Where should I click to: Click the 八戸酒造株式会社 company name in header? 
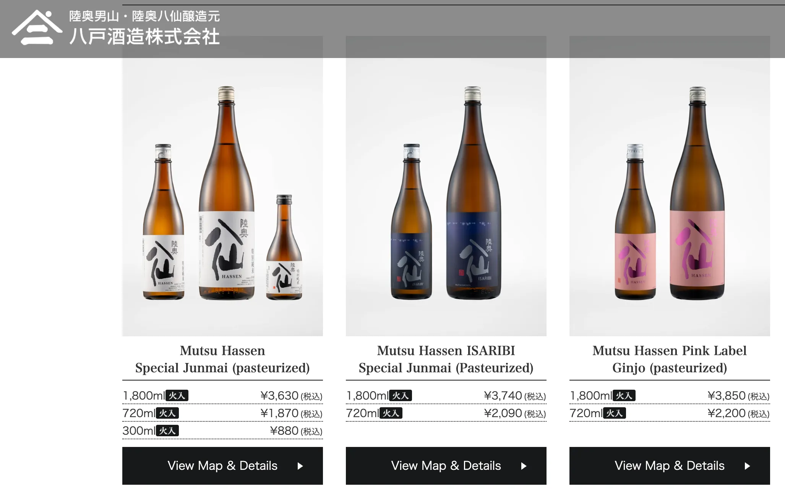[x=144, y=37]
